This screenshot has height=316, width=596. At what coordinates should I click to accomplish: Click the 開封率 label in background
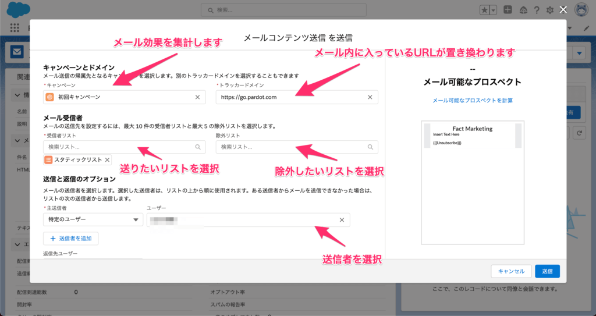point(24,304)
